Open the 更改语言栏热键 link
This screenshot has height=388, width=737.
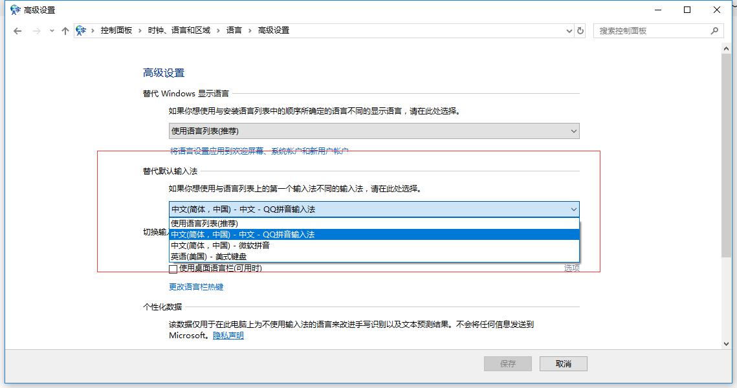pos(195,286)
